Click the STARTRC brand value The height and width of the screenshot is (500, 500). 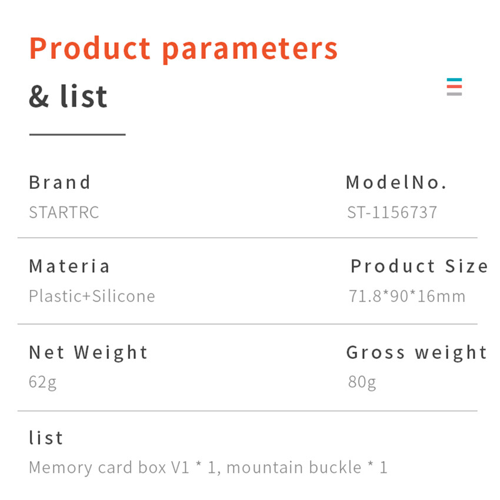(64, 212)
